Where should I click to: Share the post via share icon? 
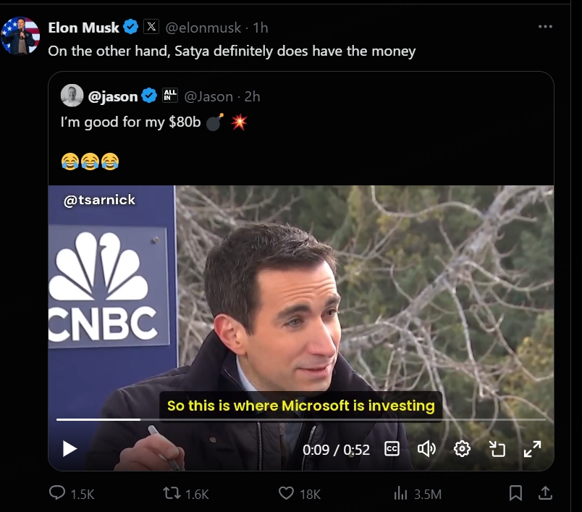click(545, 493)
